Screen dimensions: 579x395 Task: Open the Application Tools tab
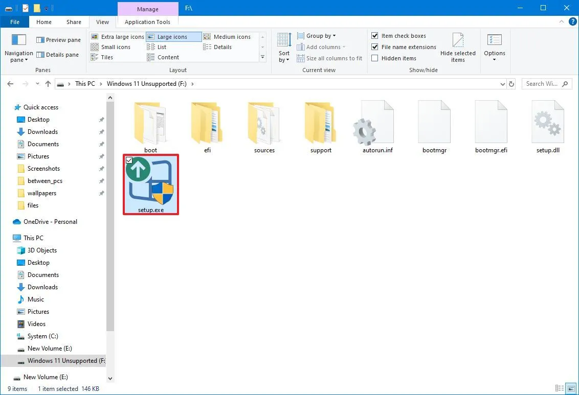coord(147,22)
